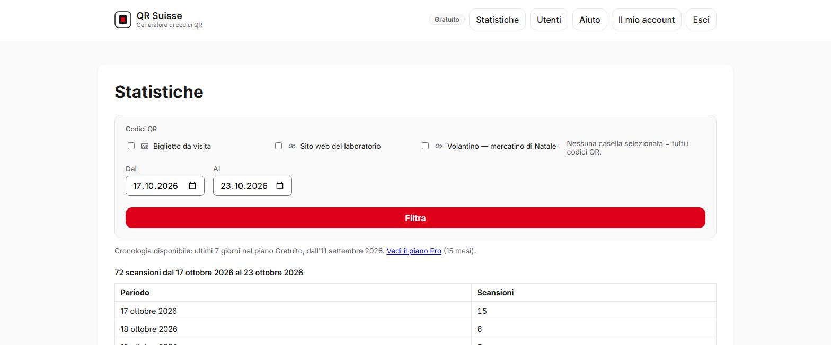Click the Gratuito plan badge
Screen dimensions: 831x345
447,20
